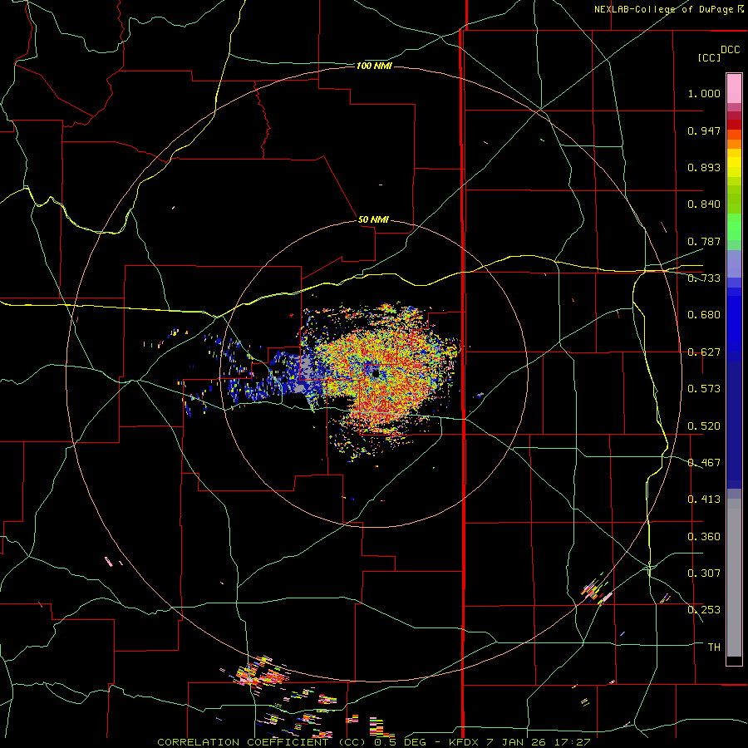Select the 0.680 scale value

704,315
